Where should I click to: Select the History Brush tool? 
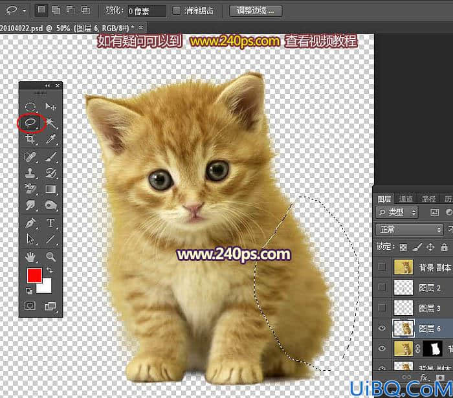51,173
